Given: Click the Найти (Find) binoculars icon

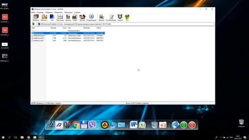Looking at the screenshot, I should pos(75,17).
